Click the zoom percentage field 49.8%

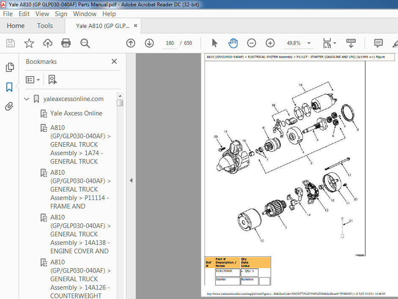tap(294, 43)
